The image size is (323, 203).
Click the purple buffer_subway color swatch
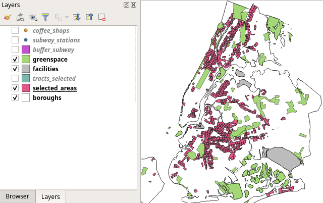coord(26,49)
